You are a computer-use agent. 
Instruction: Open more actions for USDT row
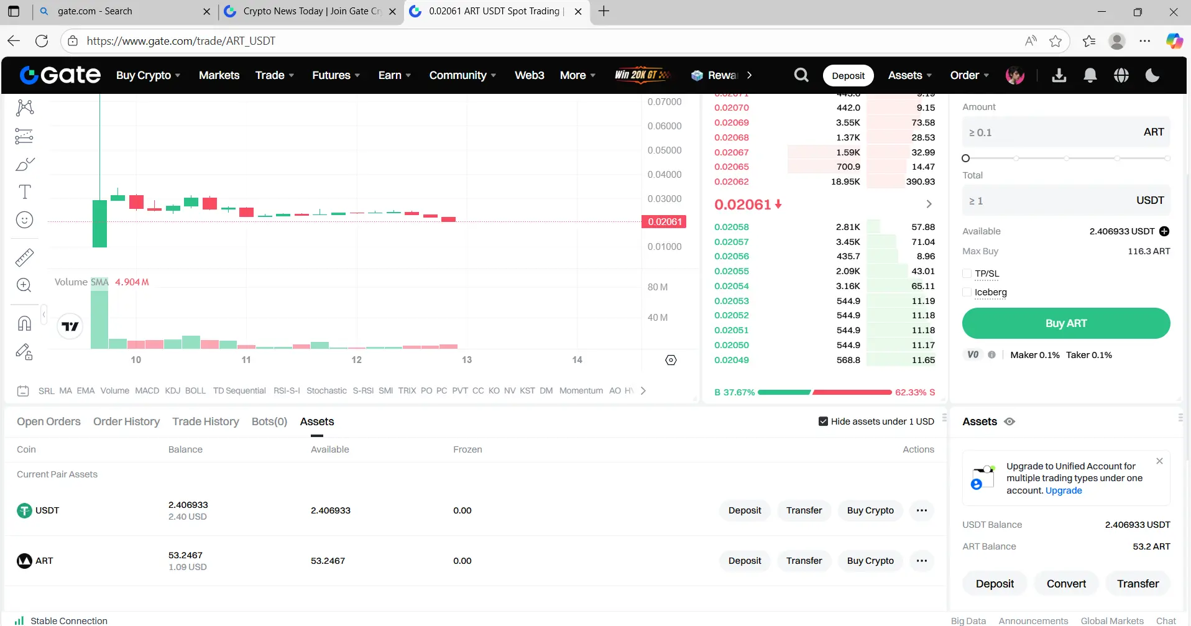pyautogui.click(x=921, y=510)
